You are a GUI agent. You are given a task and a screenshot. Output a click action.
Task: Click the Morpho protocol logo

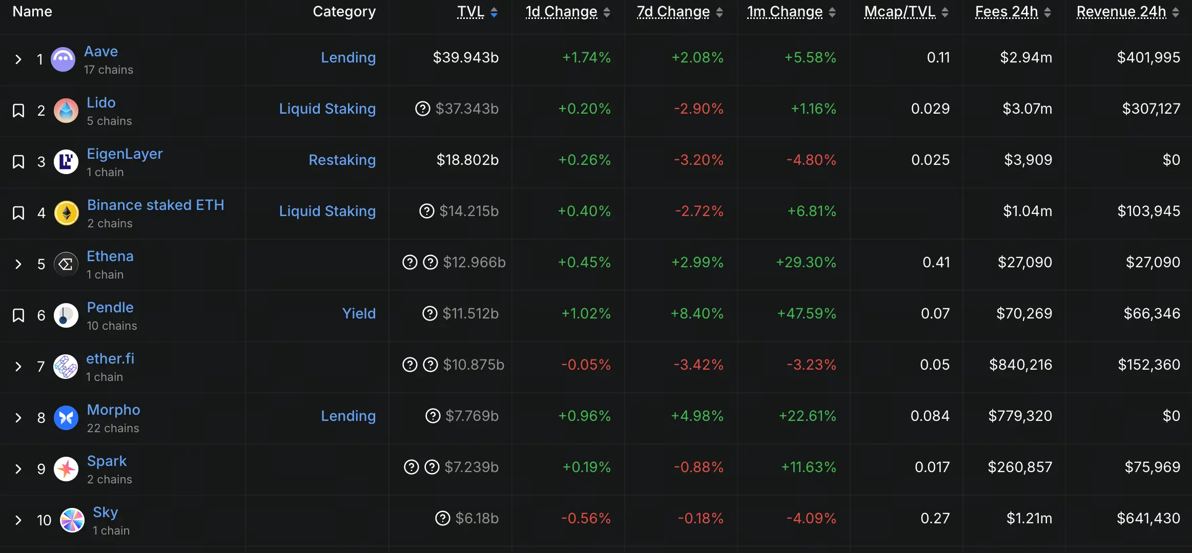tap(66, 418)
